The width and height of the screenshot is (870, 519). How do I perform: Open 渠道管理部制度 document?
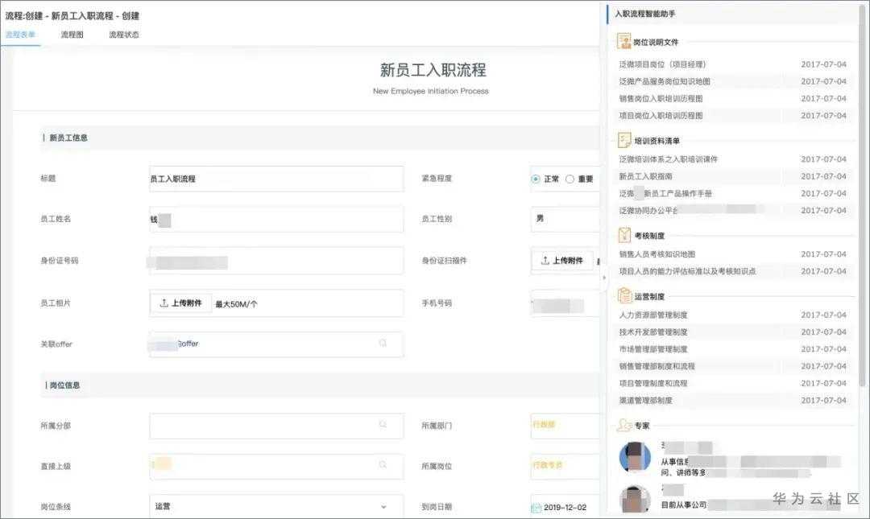click(645, 401)
